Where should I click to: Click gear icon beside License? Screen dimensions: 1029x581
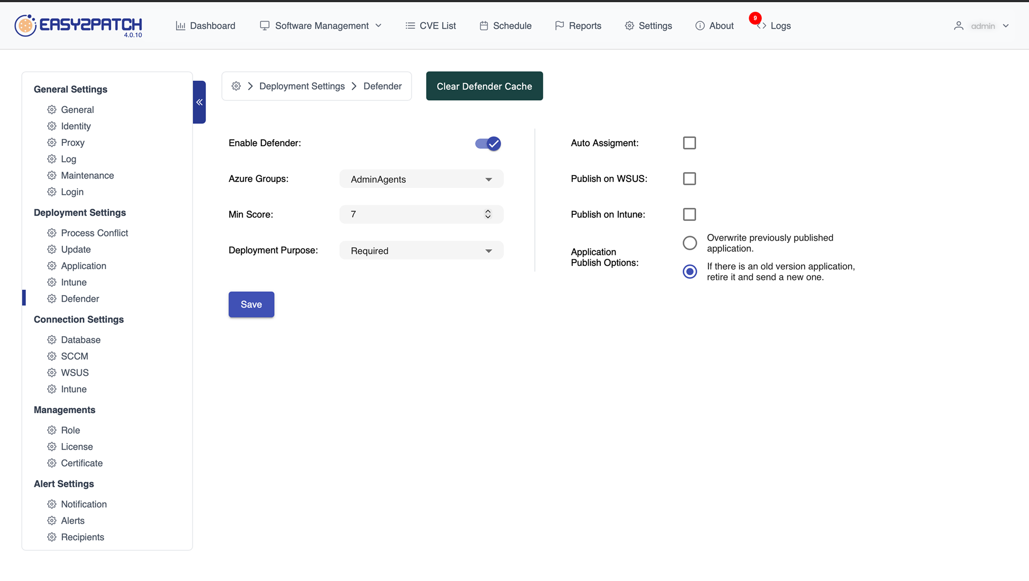(52, 446)
